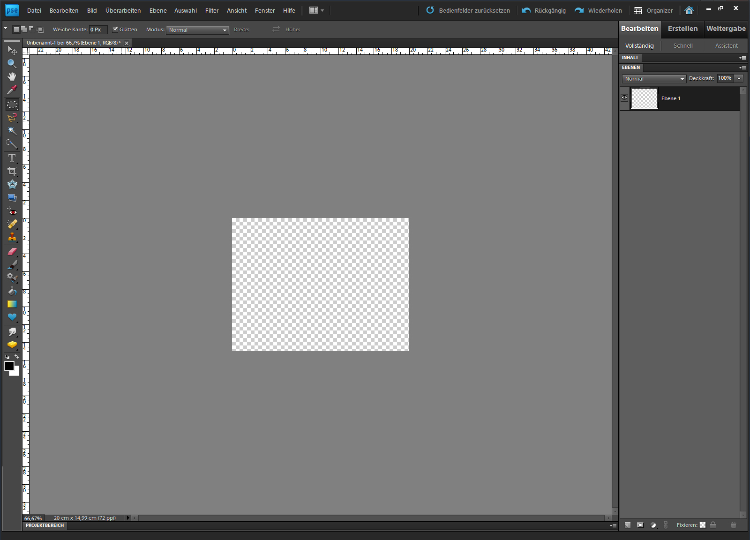Screen dimensions: 750x540
Task: Select the Brush tool
Action: 12,265
